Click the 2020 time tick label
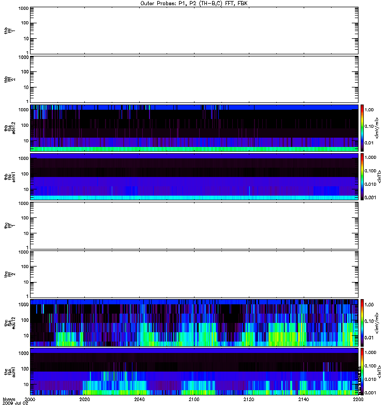 click(85, 399)
